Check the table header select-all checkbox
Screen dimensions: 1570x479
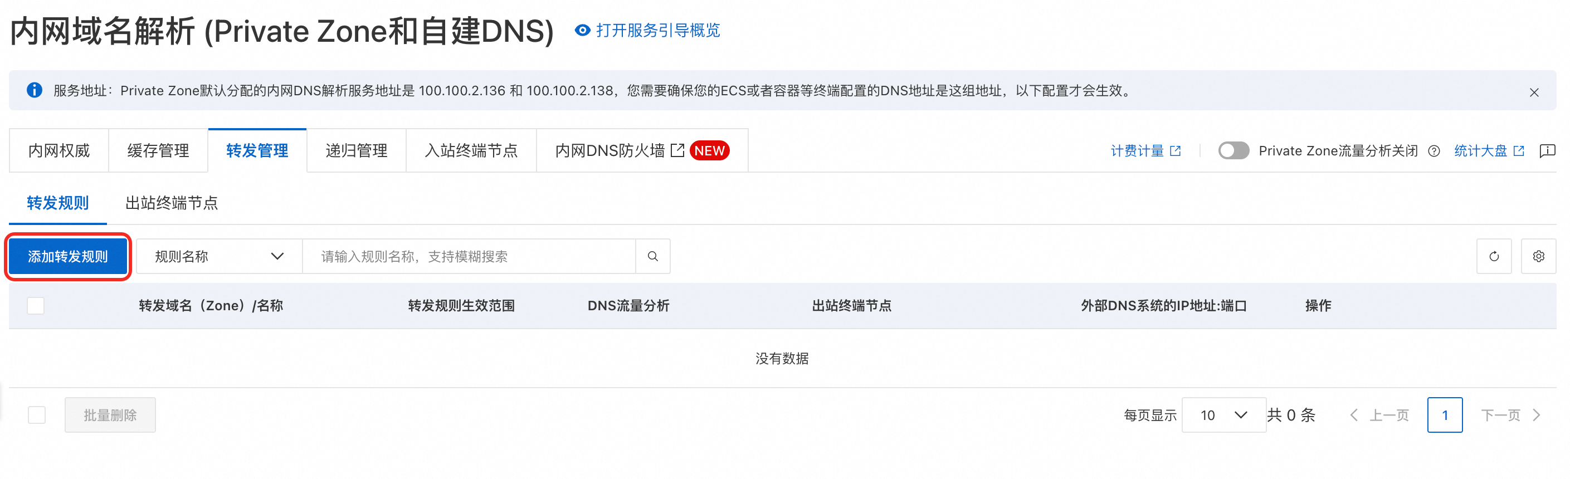tap(35, 305)
